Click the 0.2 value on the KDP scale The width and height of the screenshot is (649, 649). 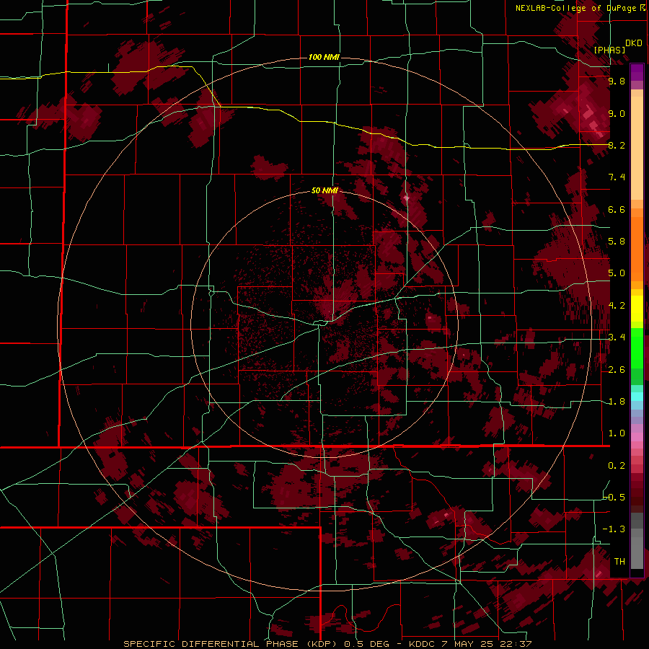coord(617,466)
